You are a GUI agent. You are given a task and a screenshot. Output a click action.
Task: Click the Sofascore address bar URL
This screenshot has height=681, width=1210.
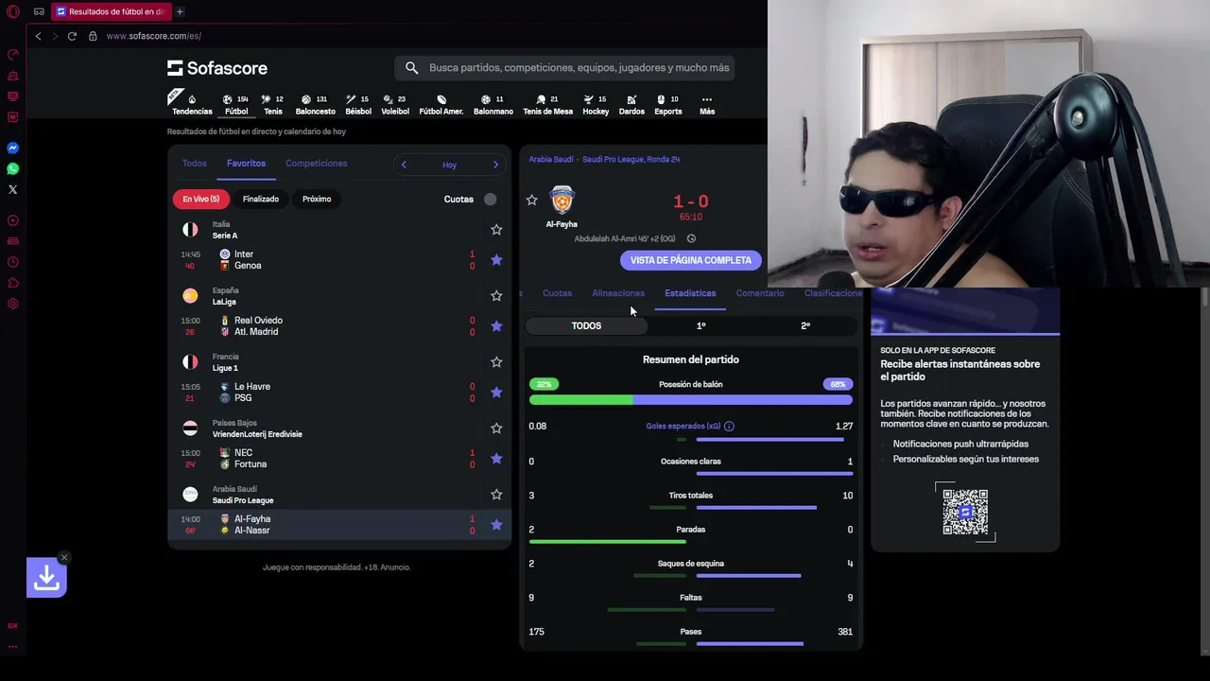(x=153, y=36)
